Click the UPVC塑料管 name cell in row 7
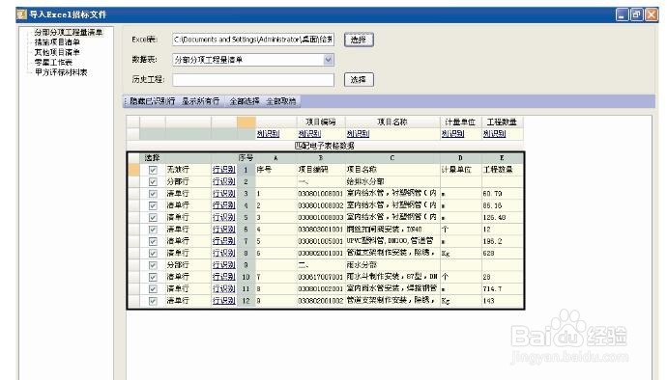 pos(392,241)
